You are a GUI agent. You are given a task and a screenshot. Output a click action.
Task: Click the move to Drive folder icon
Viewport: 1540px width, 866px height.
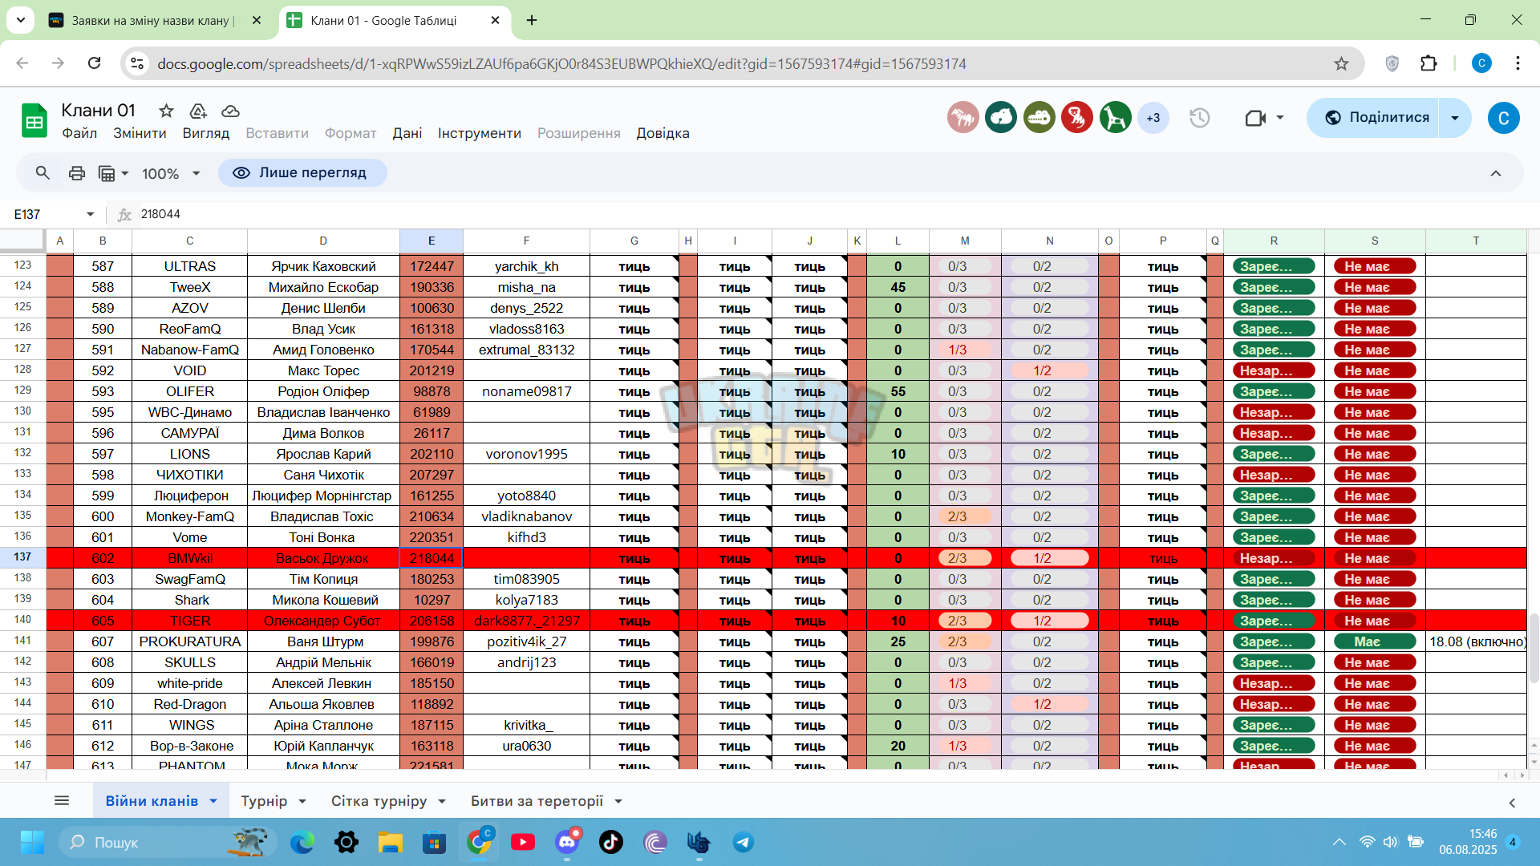[x=198, y=111]
